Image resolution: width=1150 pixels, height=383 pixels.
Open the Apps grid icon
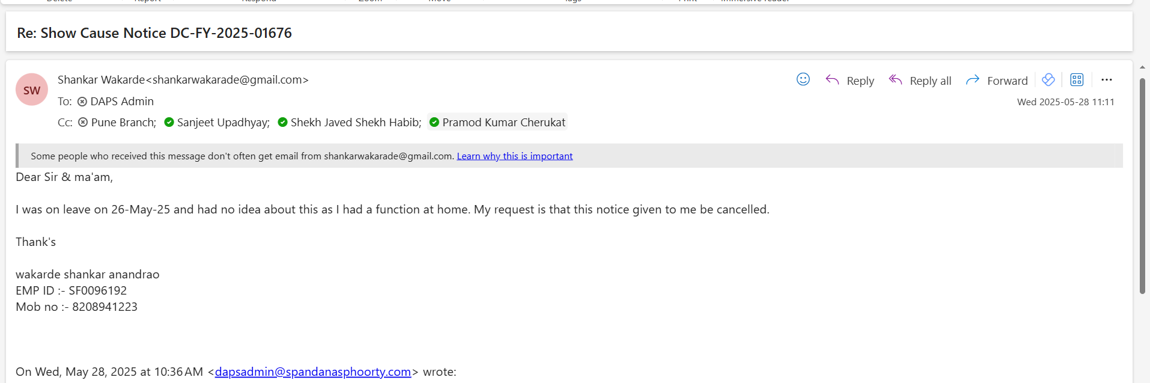click(x=1077, y=80)
